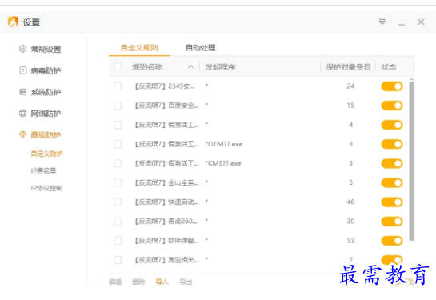Click the 导出 button
The image size is (436, 300).
[x=186, y=282]
